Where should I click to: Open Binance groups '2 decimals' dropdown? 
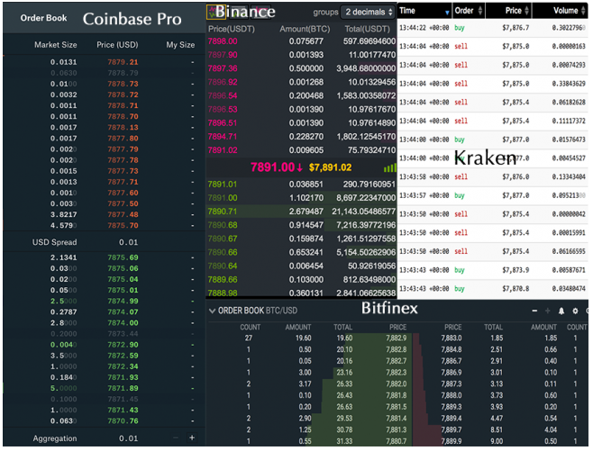[369, 12]
